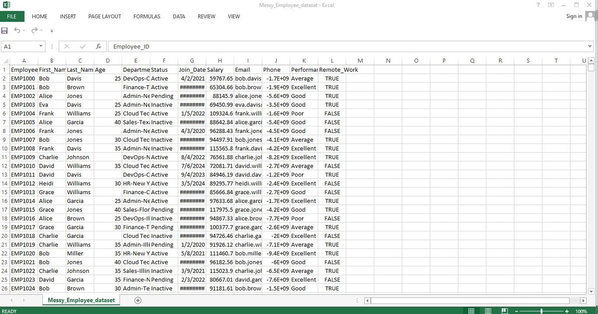Select cell containing EMP1024
The height and width of the screenshot is (314, 598).
(23, 288)
